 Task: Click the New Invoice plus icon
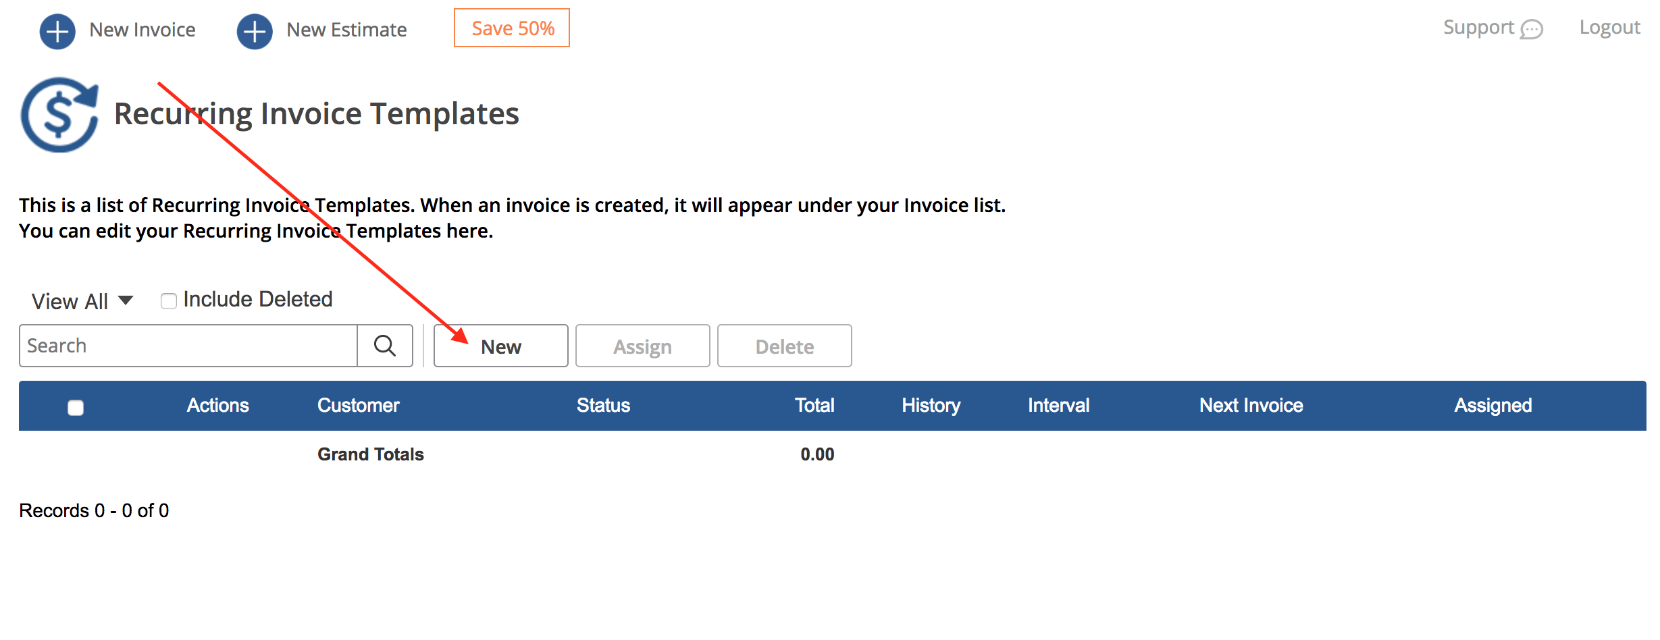[x=57, y=31]
